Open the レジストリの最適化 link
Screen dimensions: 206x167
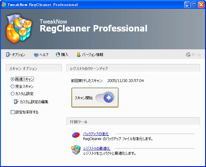coord(97,149)
